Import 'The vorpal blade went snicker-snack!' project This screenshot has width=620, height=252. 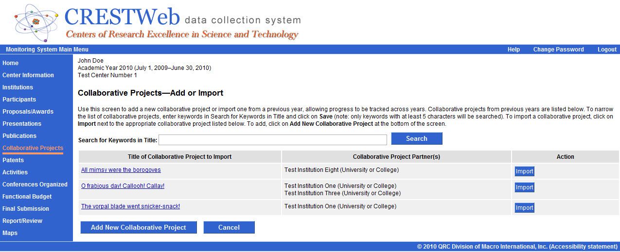pos(524,208)
